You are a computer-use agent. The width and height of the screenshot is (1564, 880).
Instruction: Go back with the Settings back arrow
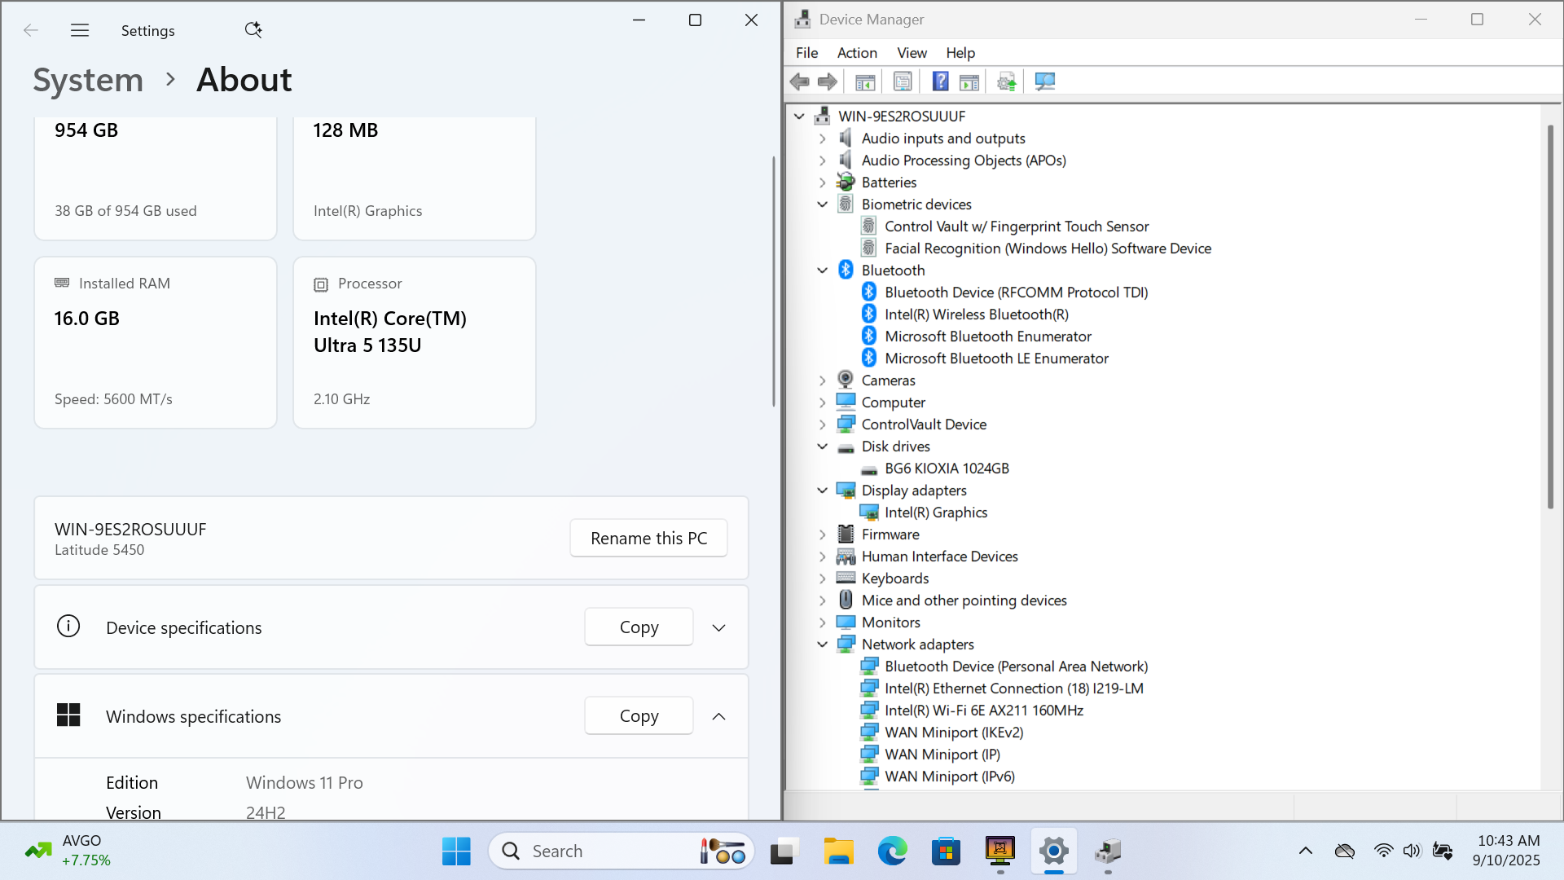[31, 30]
